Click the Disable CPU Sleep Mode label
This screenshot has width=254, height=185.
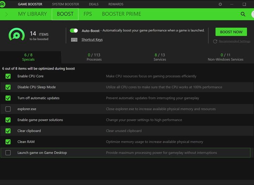[x=37, y=87]
